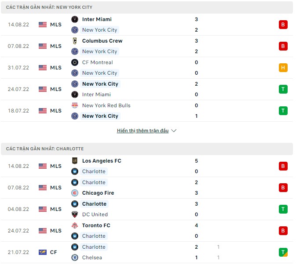Click the green-orange T badge for Chelsea match
This screenshot has width=296, height=265.
pyautogui.click(x=283, y=252)
